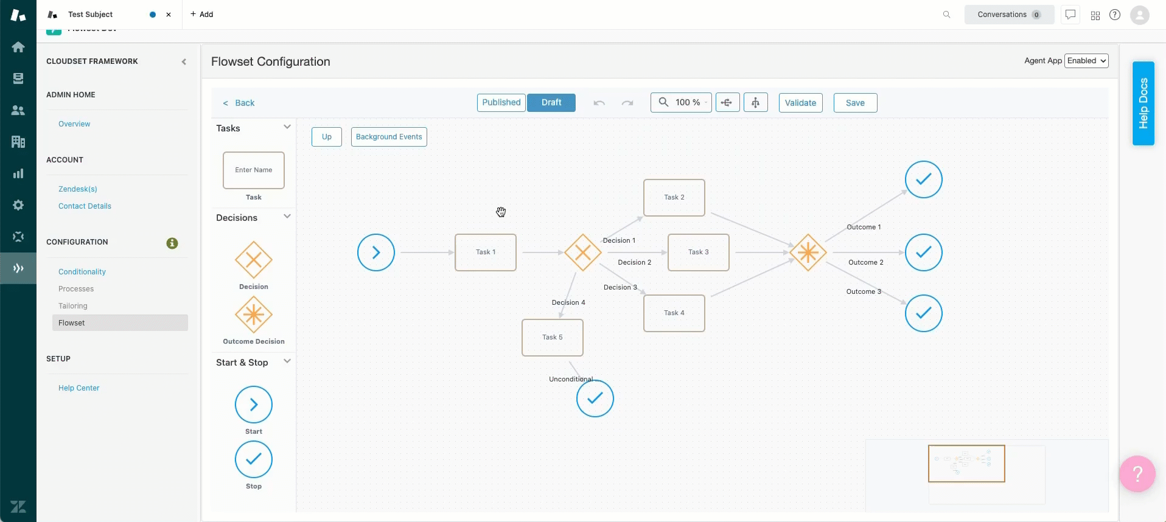The height and width of the screenshot is (522, 1166).
Task: Select the Decision palette diamond icon
Action: 254,260
